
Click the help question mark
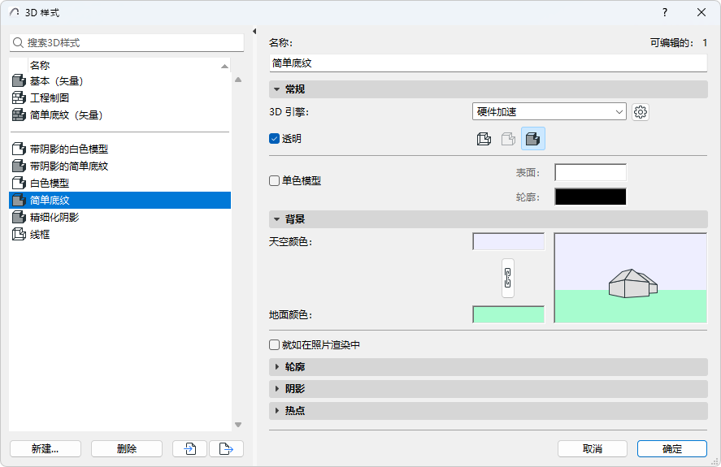[665, 12]
